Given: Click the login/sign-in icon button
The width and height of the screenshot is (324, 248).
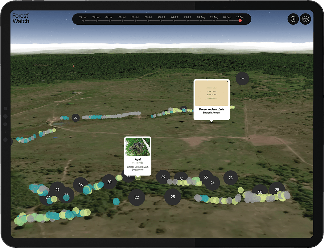Looking at the screenshot, I should 293,19.
